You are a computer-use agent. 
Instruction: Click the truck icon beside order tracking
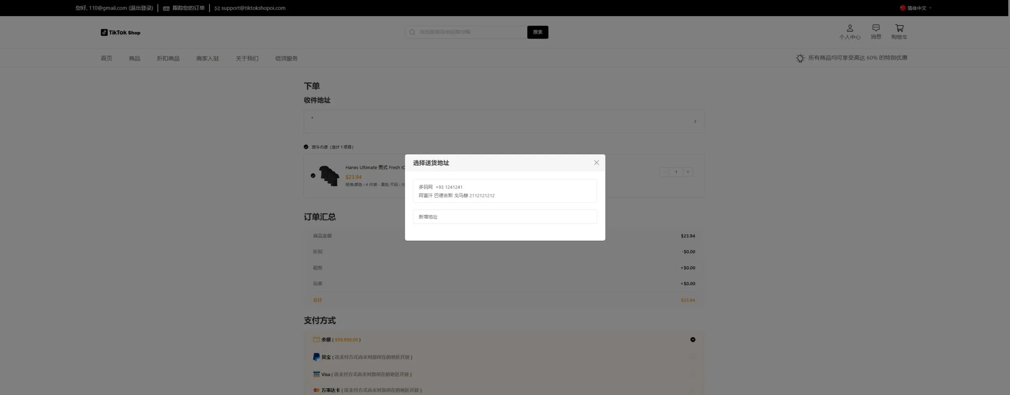[x=166, y=8]
